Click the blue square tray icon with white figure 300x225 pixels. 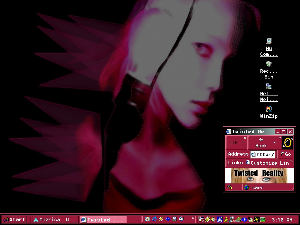pyautogui.click(x=220, y=219)
